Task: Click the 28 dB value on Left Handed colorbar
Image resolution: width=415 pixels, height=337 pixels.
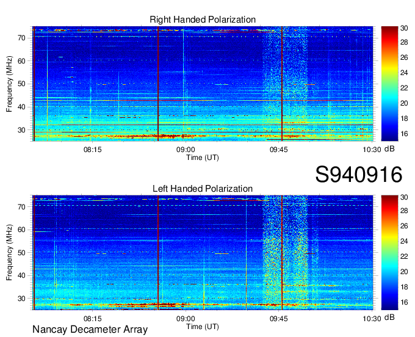Action: 404,211
